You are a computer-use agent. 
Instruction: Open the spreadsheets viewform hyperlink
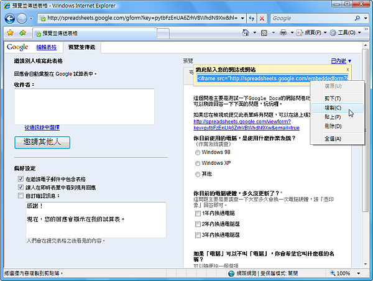tap(246, 125)
